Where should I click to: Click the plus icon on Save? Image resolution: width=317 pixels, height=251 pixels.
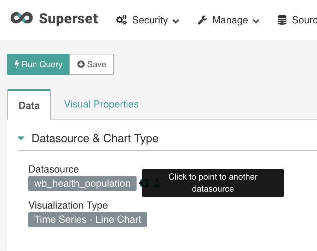point(81,64)
